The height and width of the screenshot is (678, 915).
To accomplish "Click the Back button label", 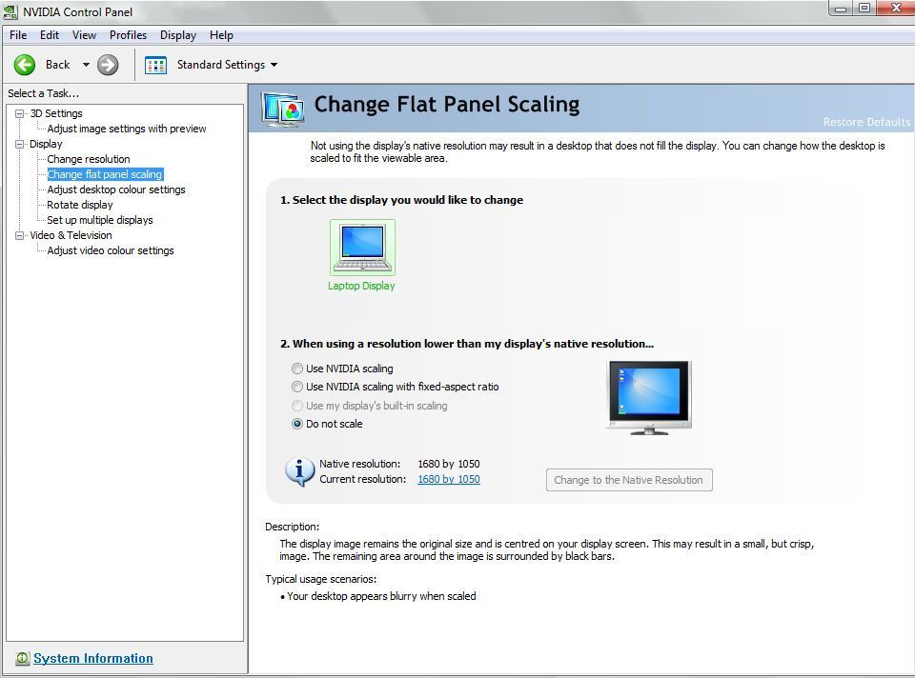I will click(x=58, y=65).
